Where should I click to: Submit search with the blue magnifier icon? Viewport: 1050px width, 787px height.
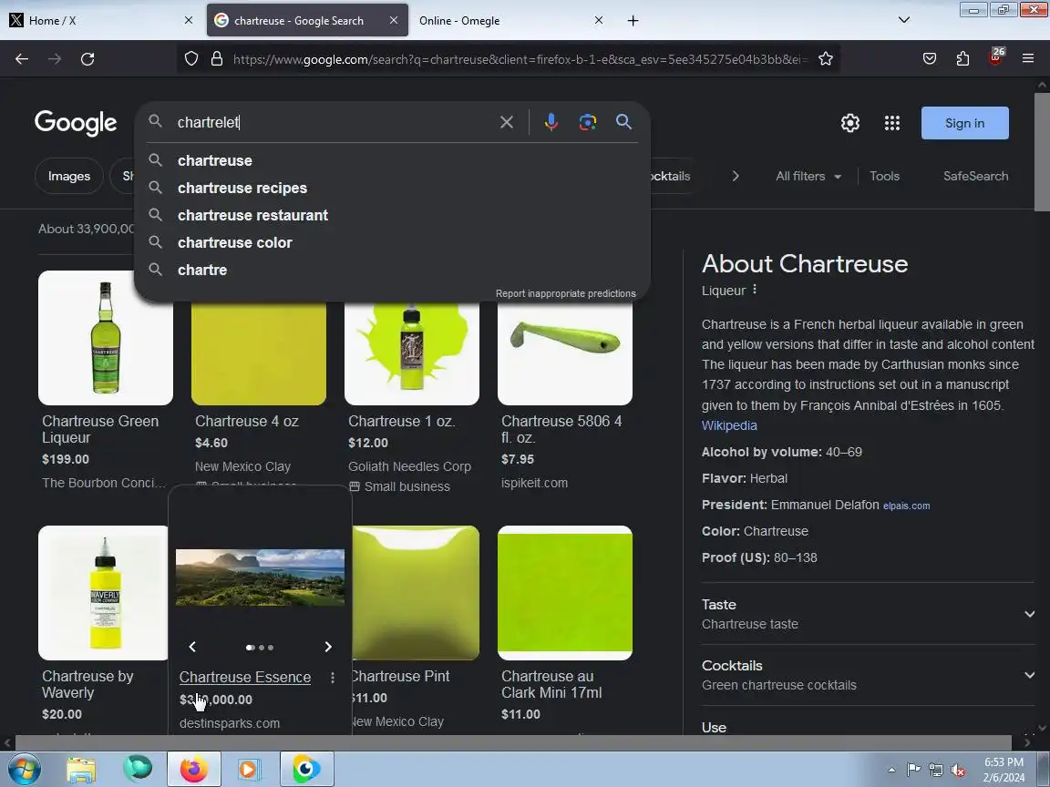(x=623, y=122)
